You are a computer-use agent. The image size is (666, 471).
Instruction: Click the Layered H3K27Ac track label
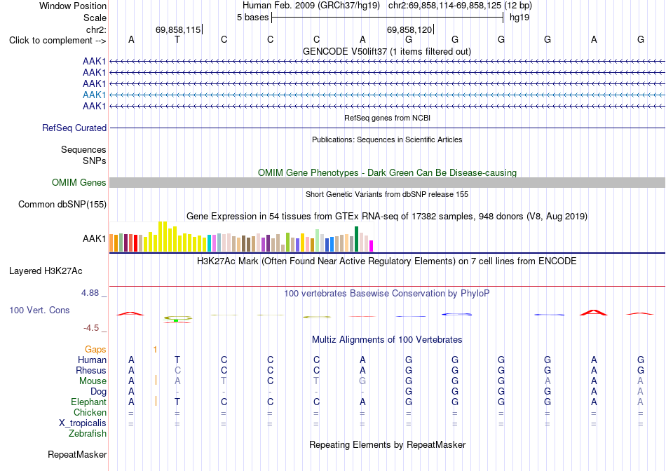click(46, 271)
